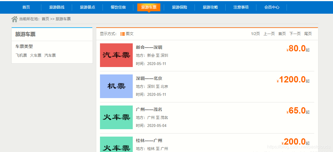Open the 旅游路线 navigation tab
Screen dimensions: 333x152
point(57,7)
